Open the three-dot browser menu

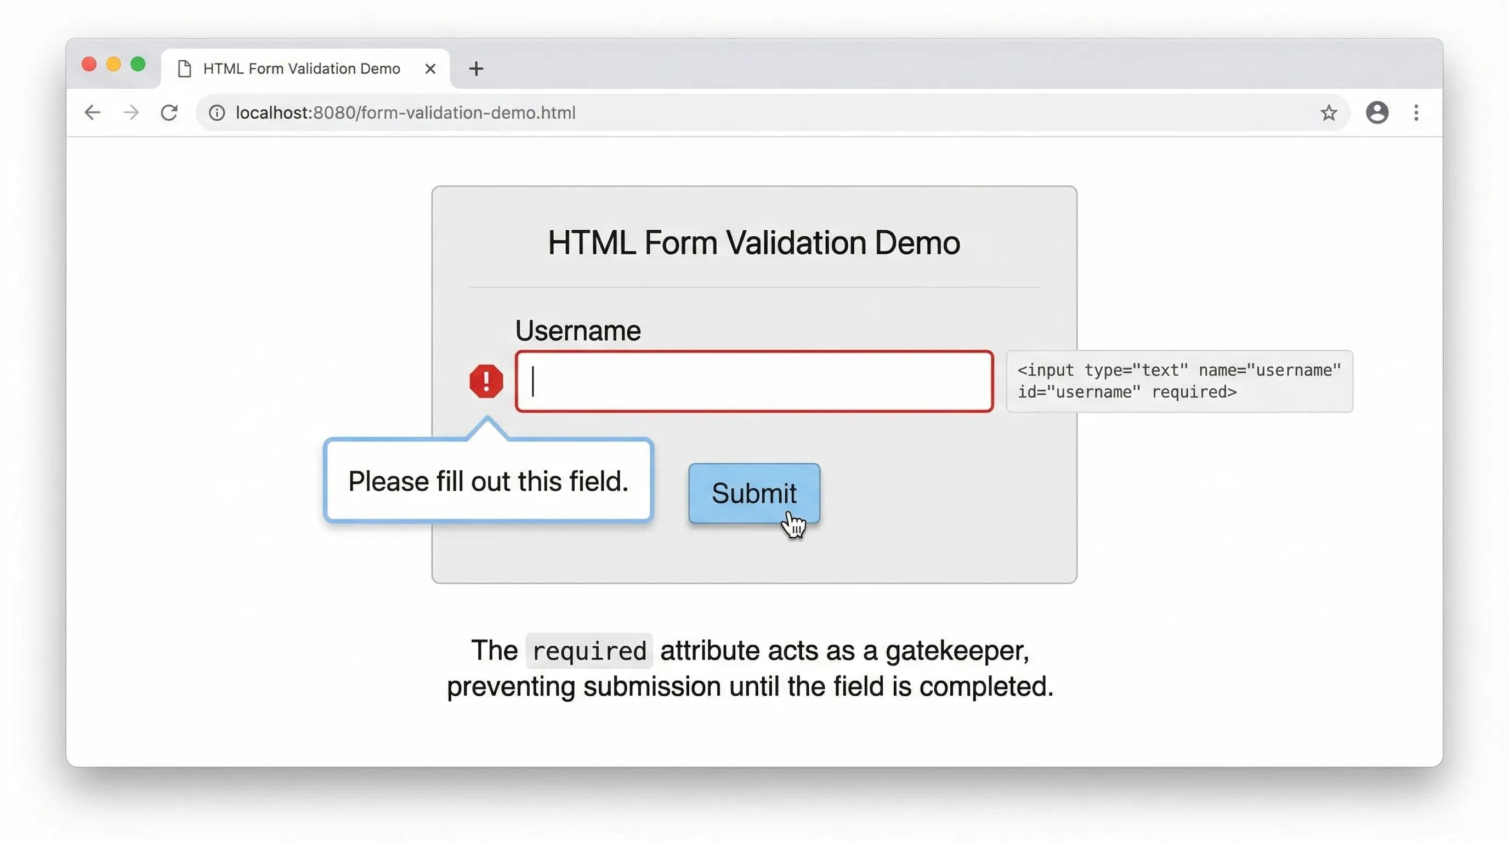[1416, 112]
